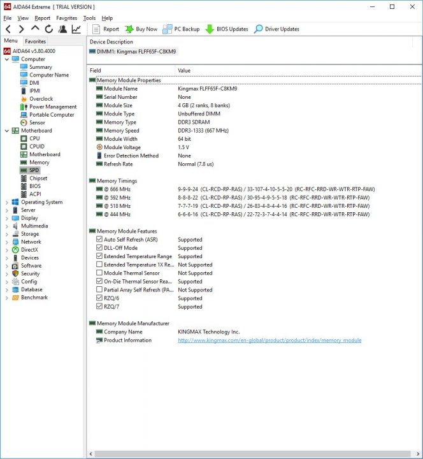This screenshot has width=423, height=459.
Task: Open Overclock flame icon in tree
Action: [x=24, y=99]
